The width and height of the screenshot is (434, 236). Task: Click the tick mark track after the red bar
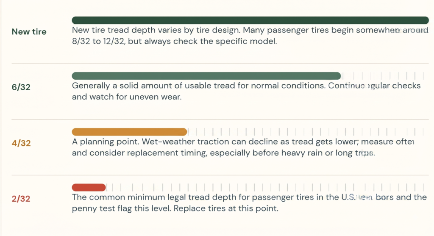click(x=265, y=188)
